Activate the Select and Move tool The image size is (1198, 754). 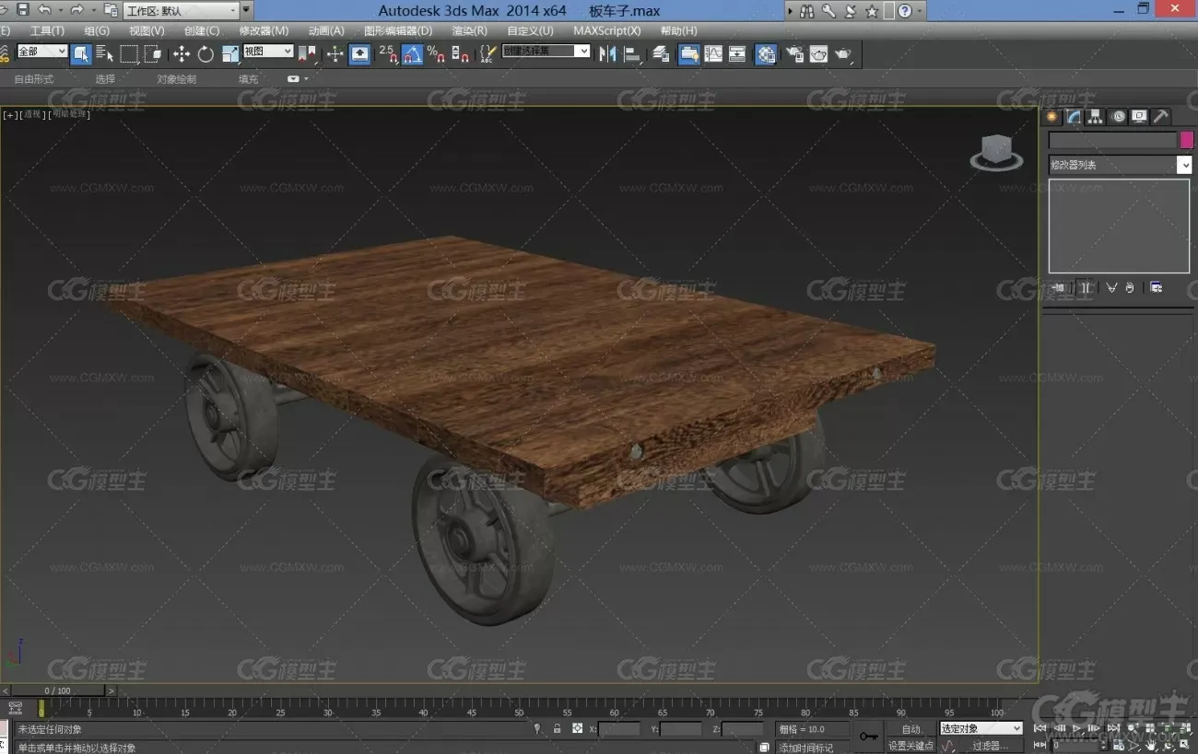(182, 54)
